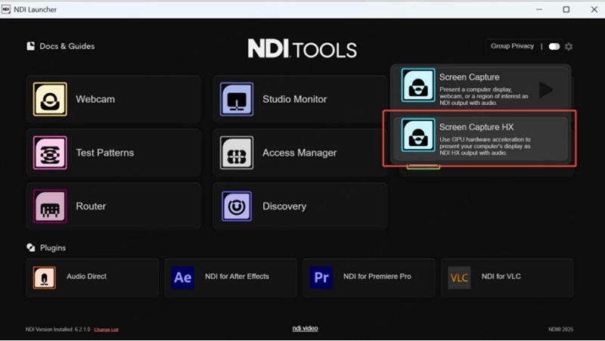Toggle the Group Privacy switch
The image size is (605, 341).
pyautogui.click(x=554, y=46)
